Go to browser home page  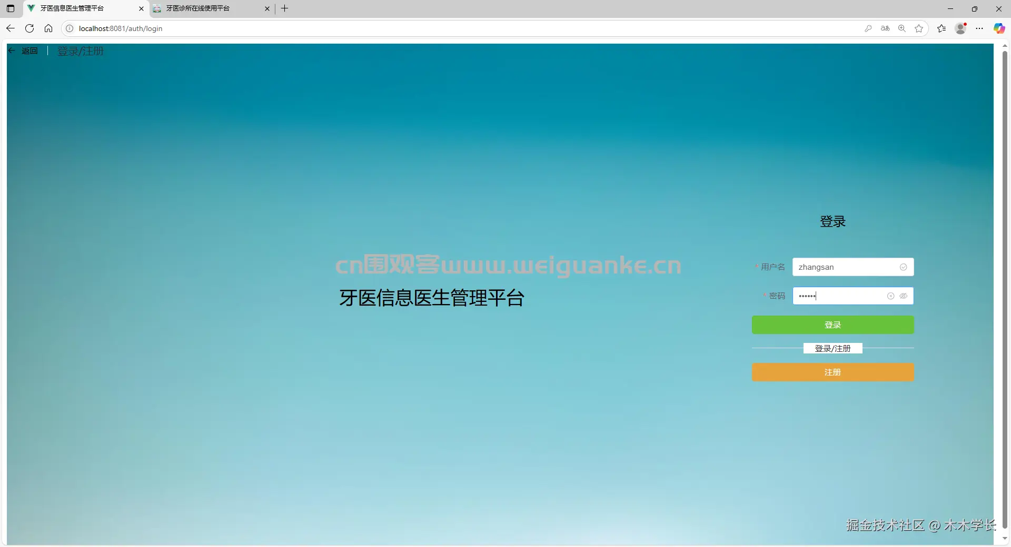pos(48,28)
